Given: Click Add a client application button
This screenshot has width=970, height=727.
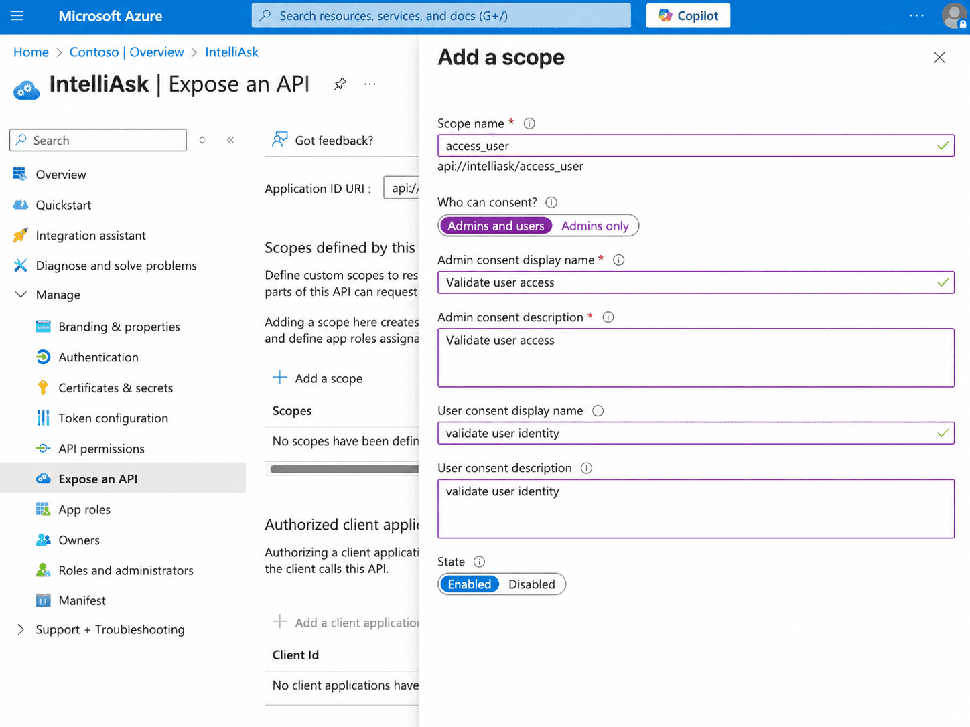Looking at the screenshot, I should pyautogui.click(x=346, y=623).
